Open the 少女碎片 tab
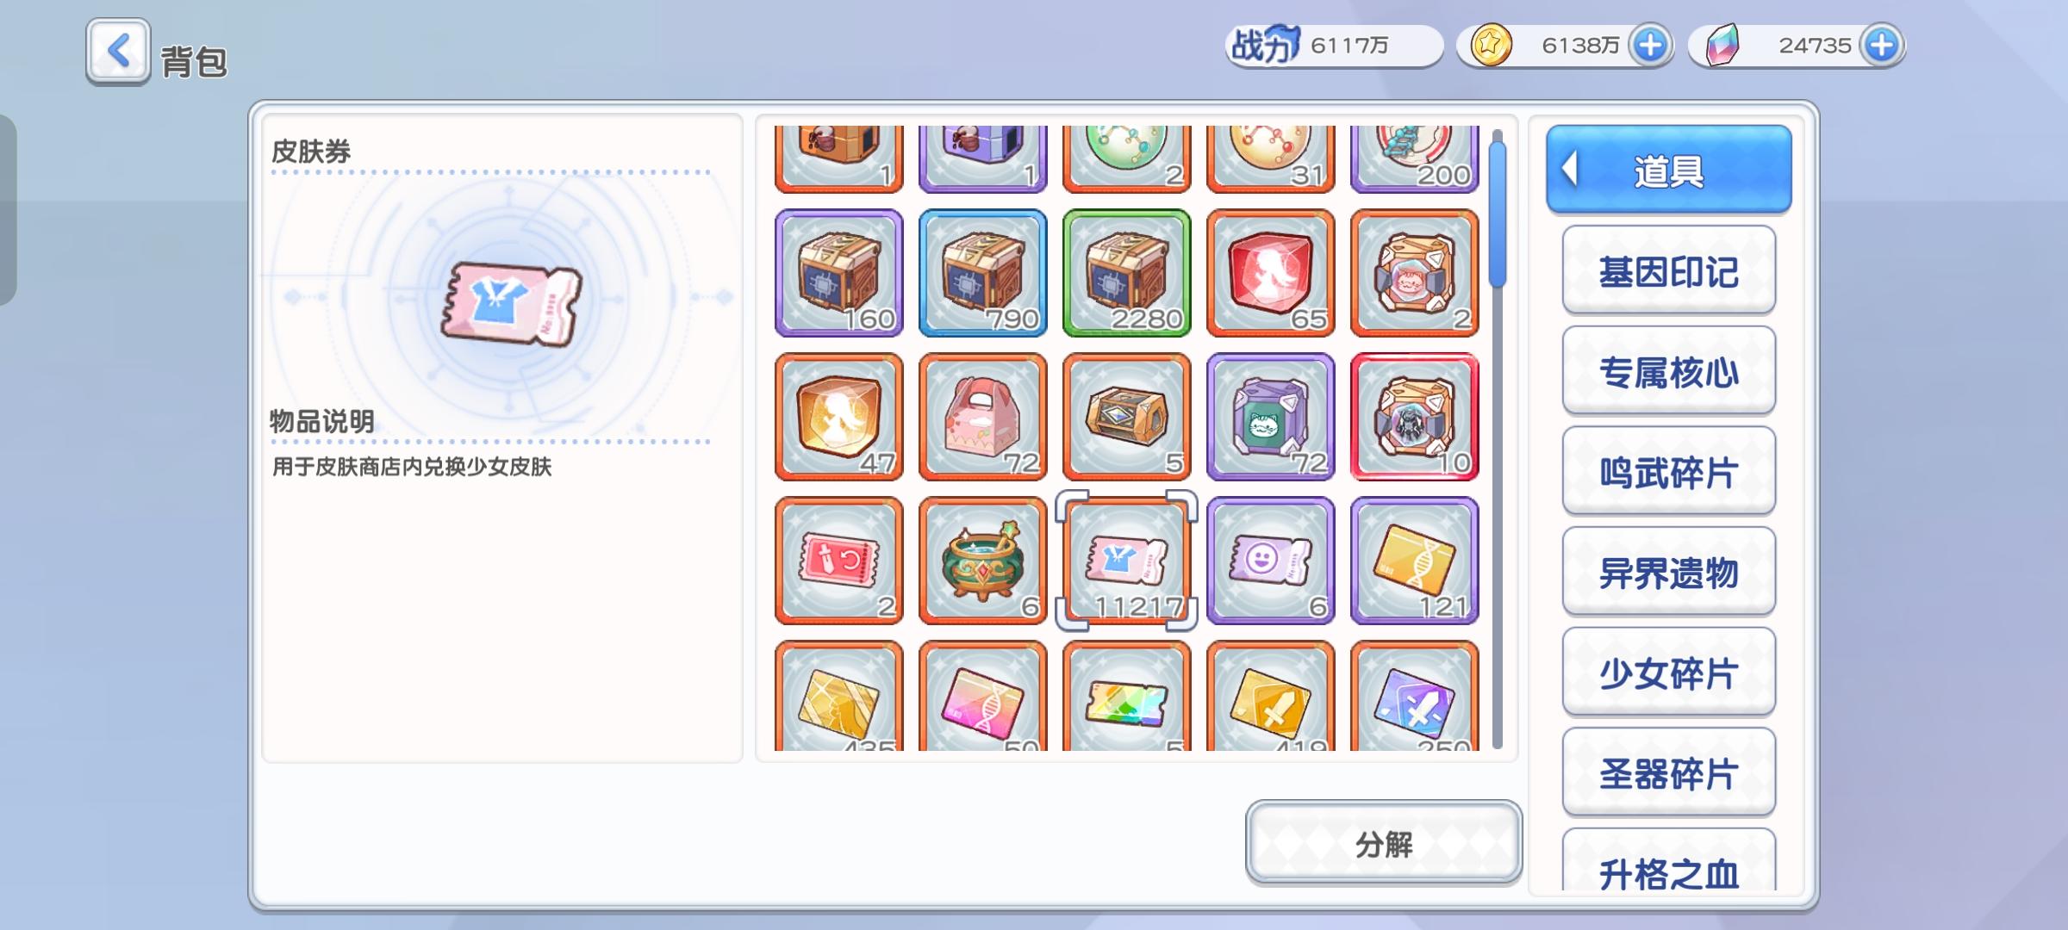 coord(1669,673)
